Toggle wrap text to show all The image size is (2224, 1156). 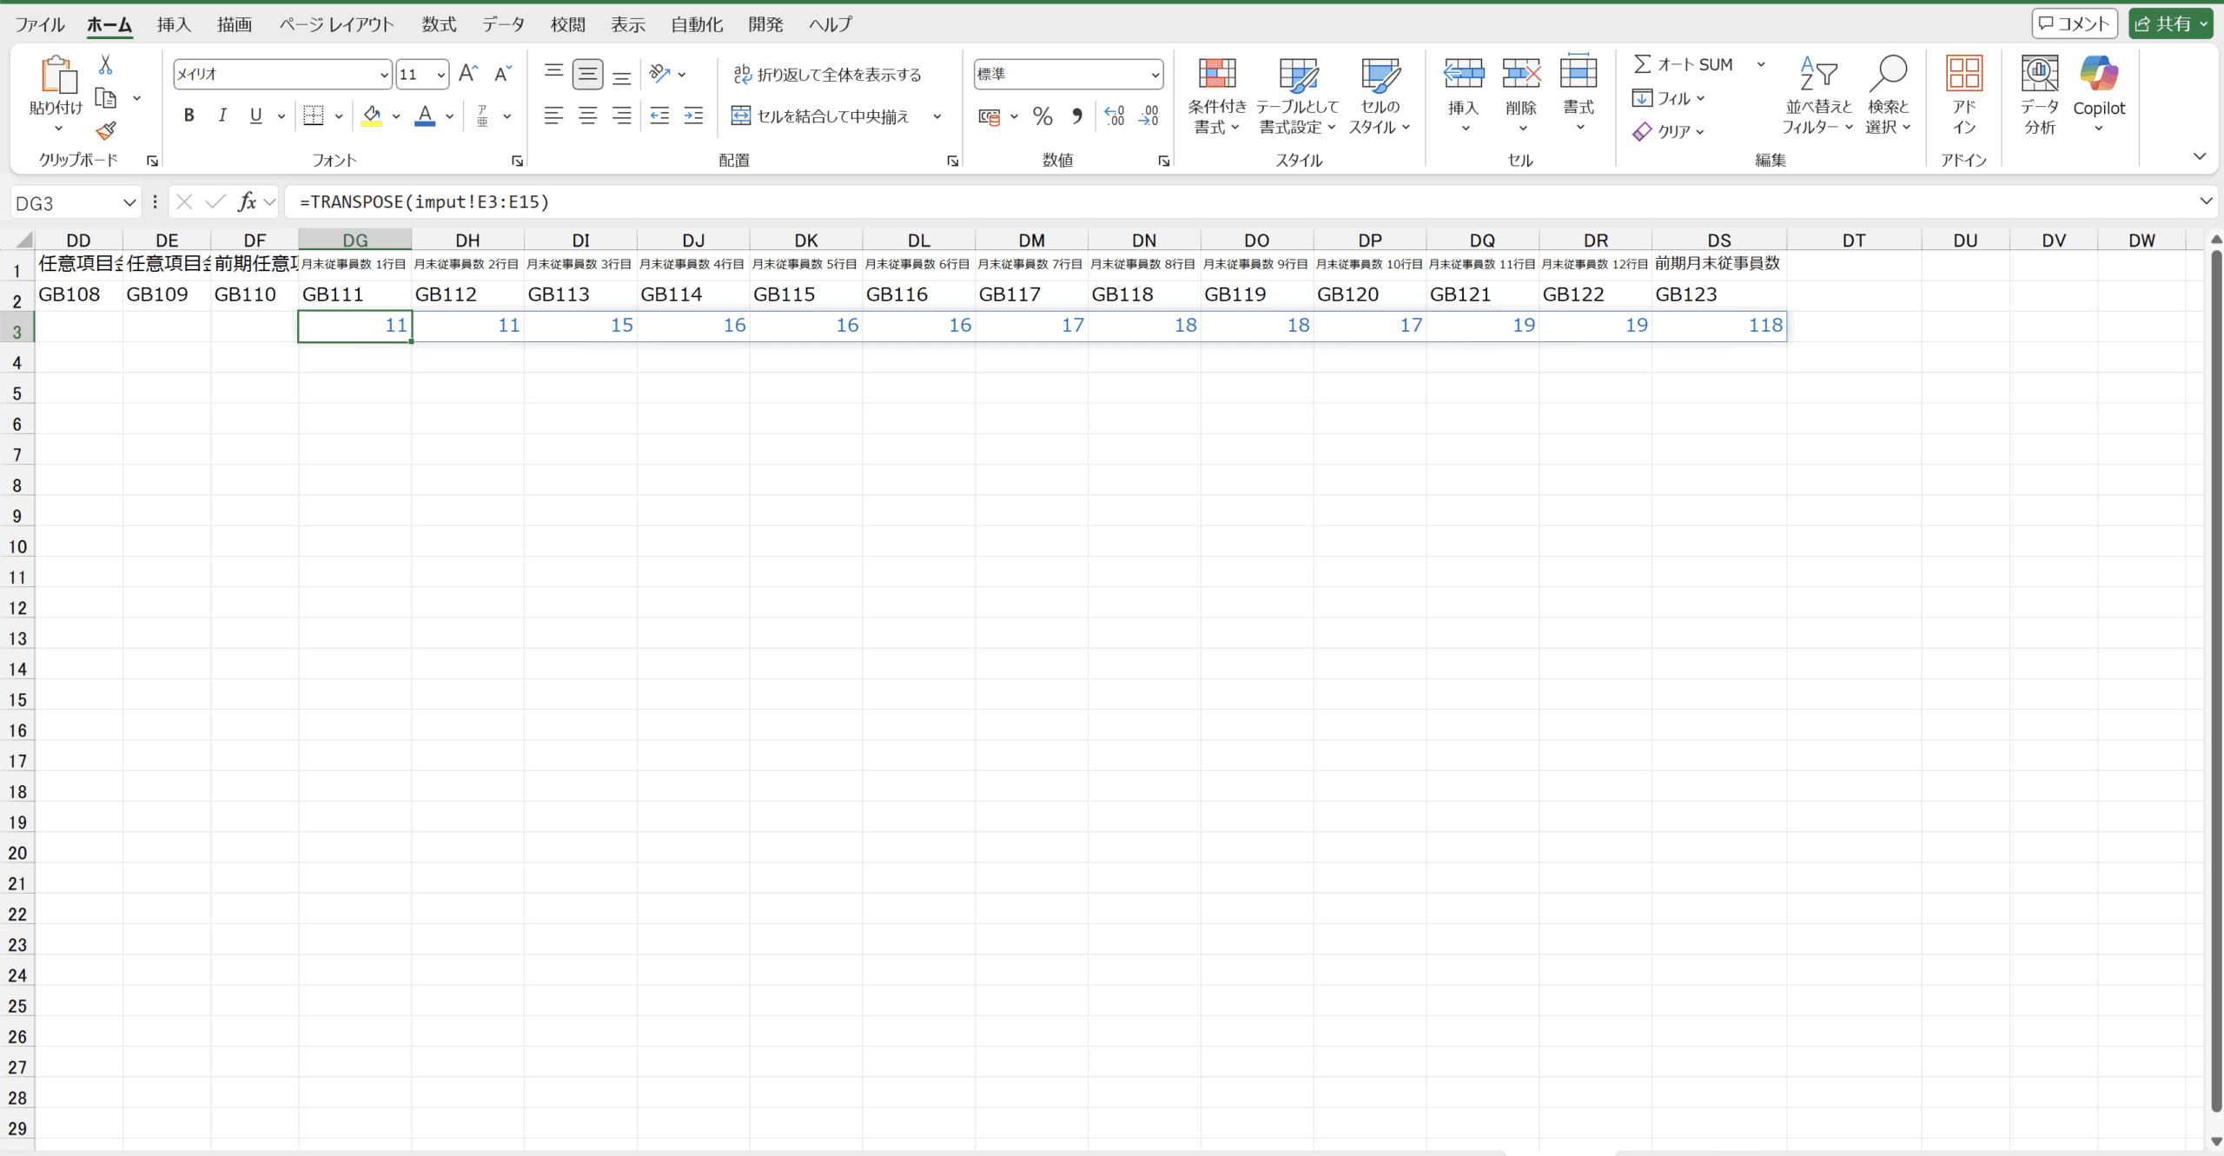[826, 75]
